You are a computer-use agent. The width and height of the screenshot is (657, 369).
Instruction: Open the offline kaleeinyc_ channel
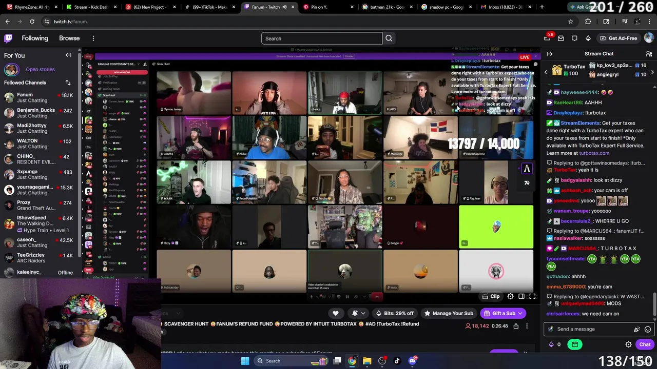pyautogui.click(x=40, y=273)
